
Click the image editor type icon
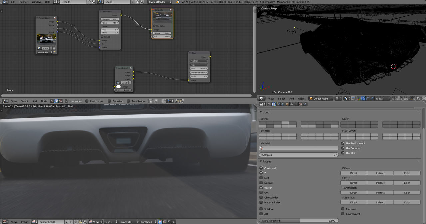pyautogui.click(x=4, y=222)
